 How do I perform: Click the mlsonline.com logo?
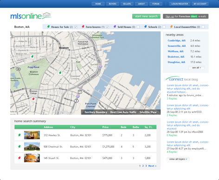point(31,16)
